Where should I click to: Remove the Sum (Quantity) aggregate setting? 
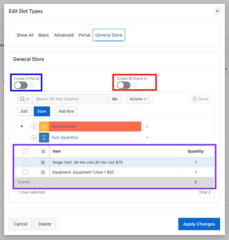147,138
